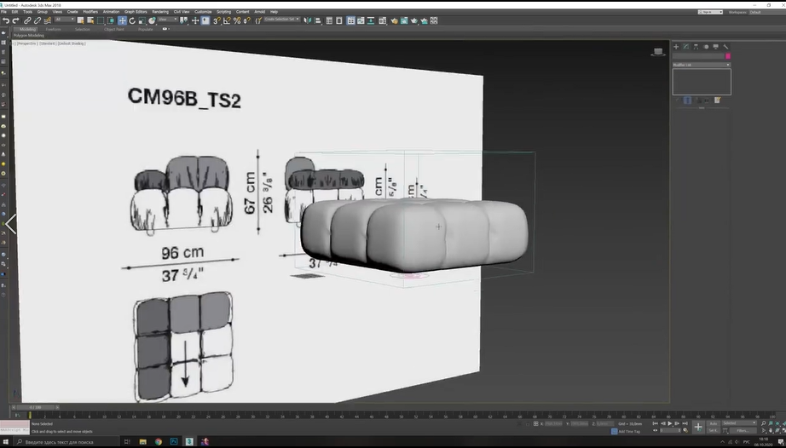The width and height of the screenshot is (786, 448).
Task: Open the Create Selection Set dropdown
Action: (281, 20)
